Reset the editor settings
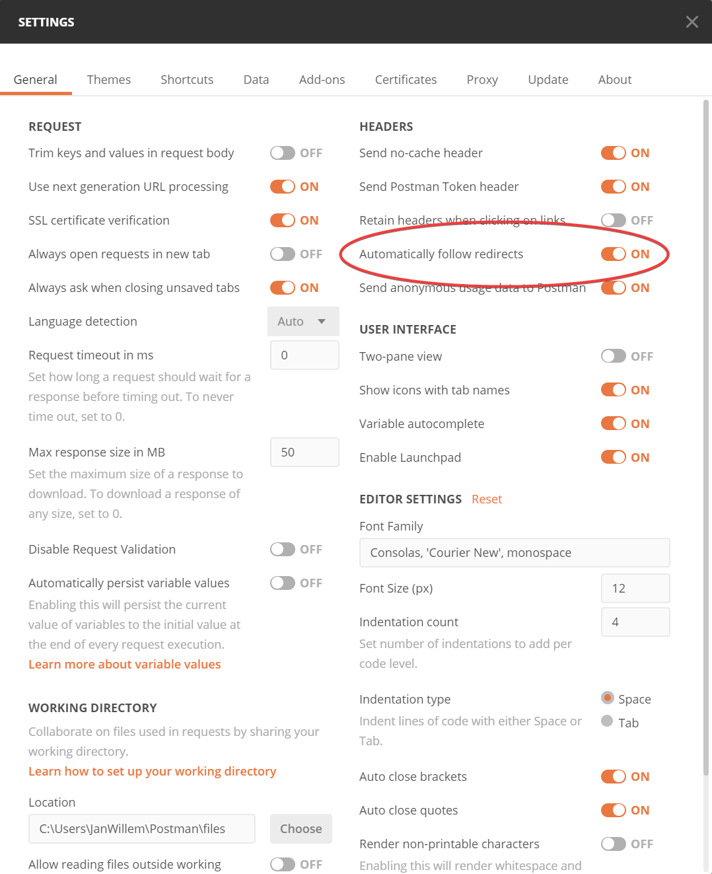 click(487, 499)
